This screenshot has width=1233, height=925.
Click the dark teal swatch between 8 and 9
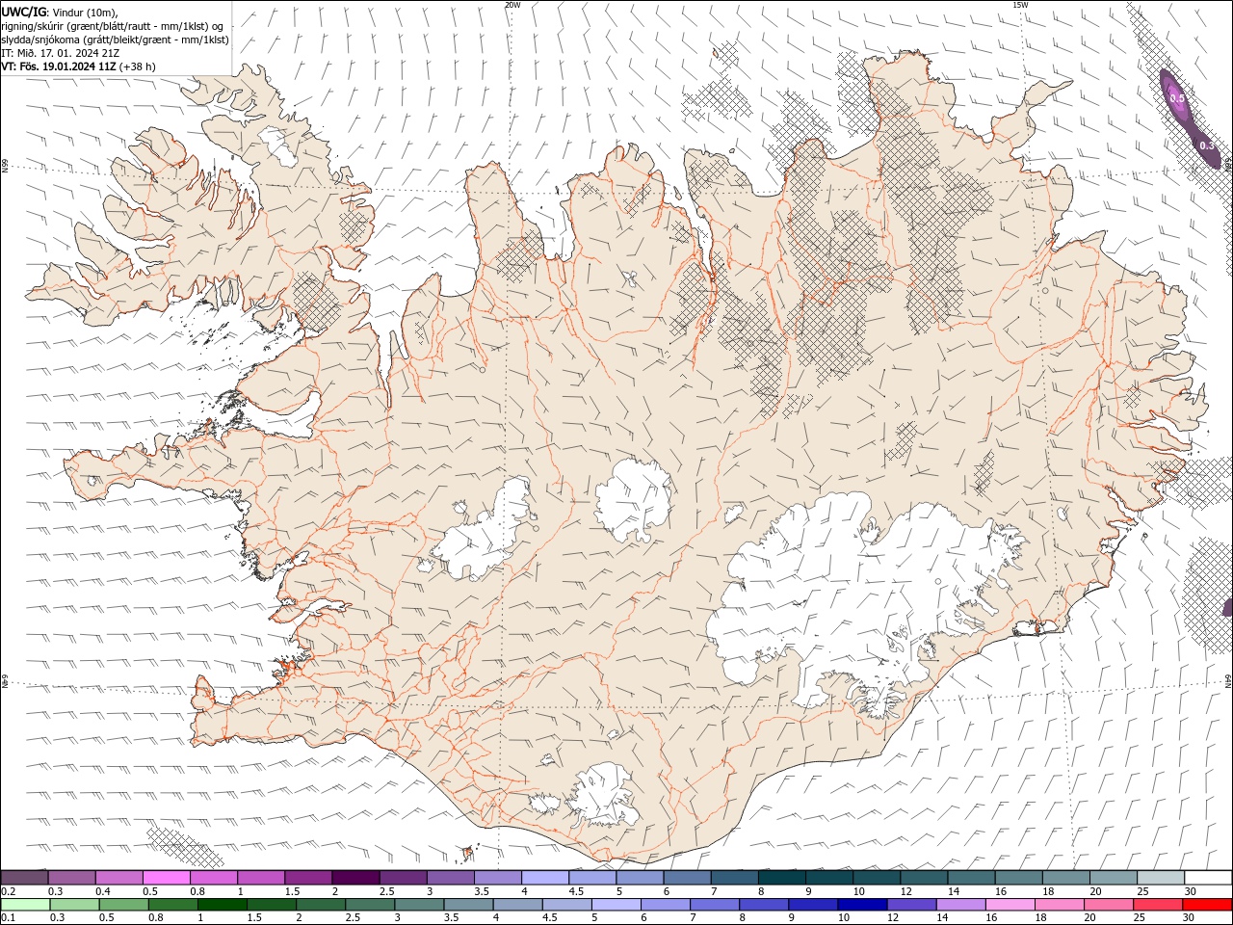(x=782, y=877)
